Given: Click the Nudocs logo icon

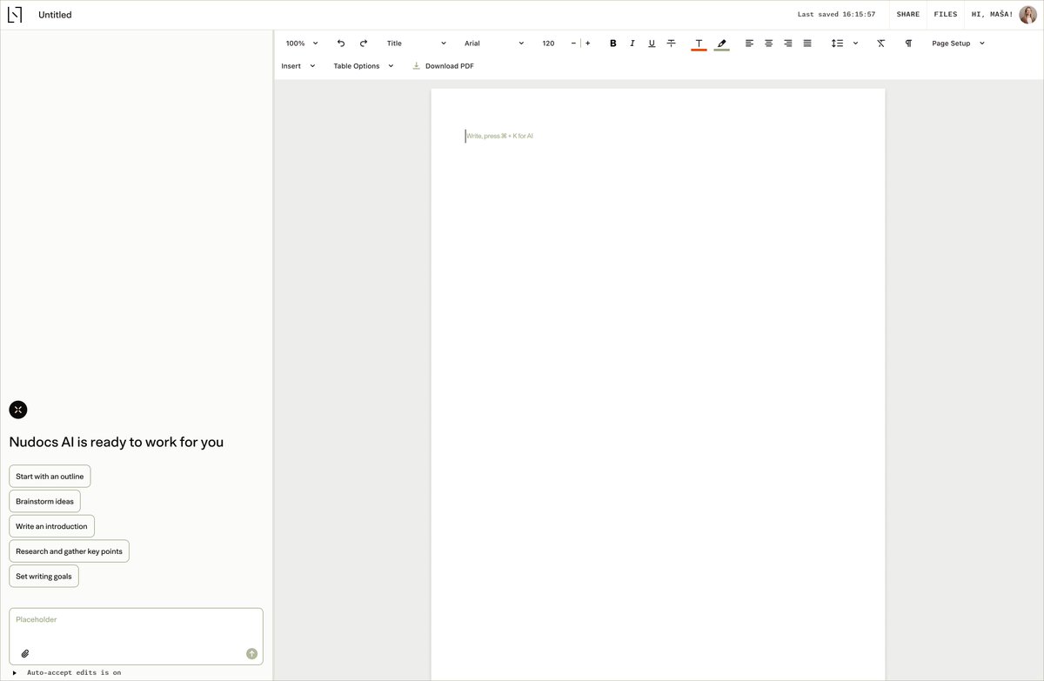Looking at the screenshot, I should coord(15,15).
